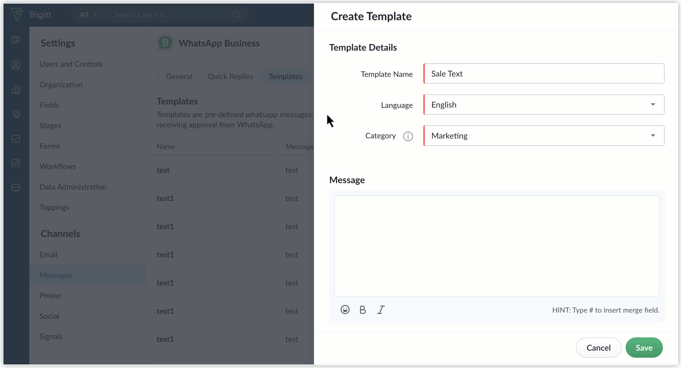681x368 pixels.
Task: Open the template named test
Action: coord(163,170)
